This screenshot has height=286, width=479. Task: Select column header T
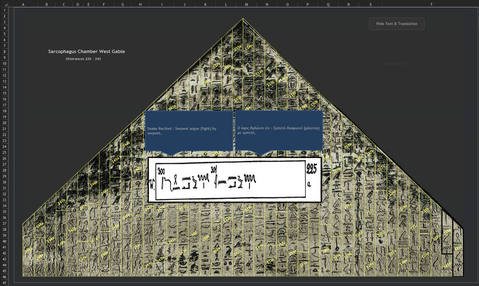coord(431,5)
